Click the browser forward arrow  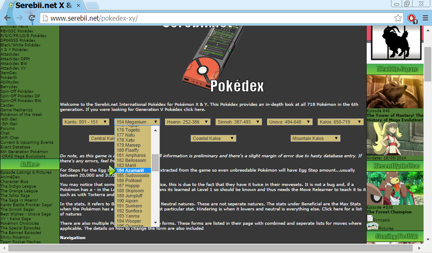click(x=19, y=18)
